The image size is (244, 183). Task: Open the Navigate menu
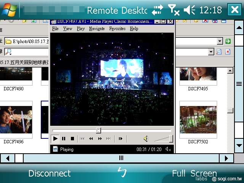pos(96,29)
